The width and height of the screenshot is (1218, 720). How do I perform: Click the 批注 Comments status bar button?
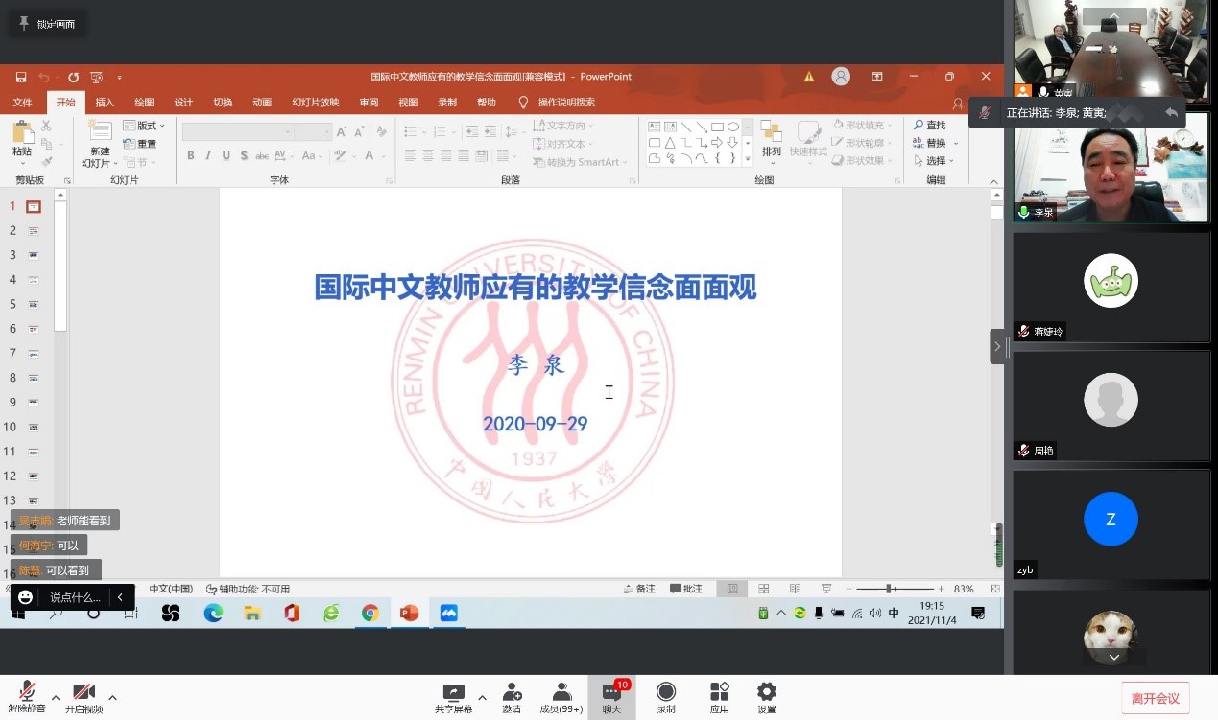686,589
